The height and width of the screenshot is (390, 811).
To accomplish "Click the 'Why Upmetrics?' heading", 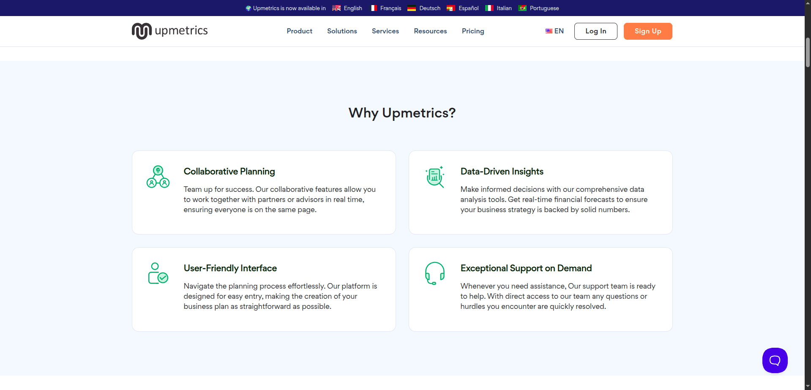I will (x=402, y=113).
